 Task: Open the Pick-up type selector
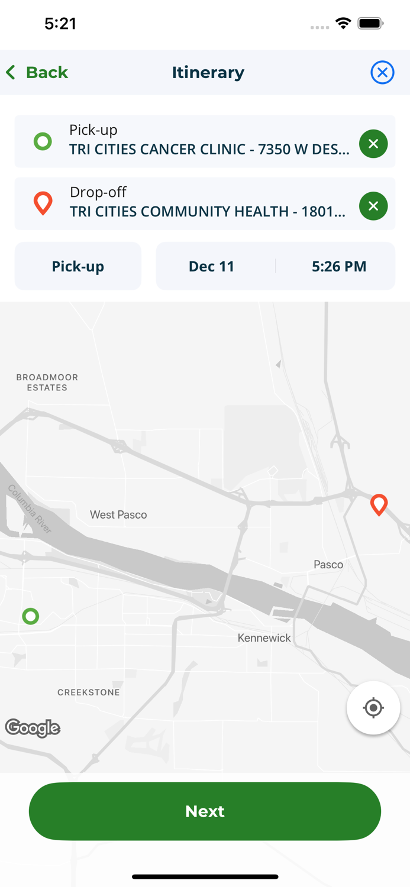78,266
